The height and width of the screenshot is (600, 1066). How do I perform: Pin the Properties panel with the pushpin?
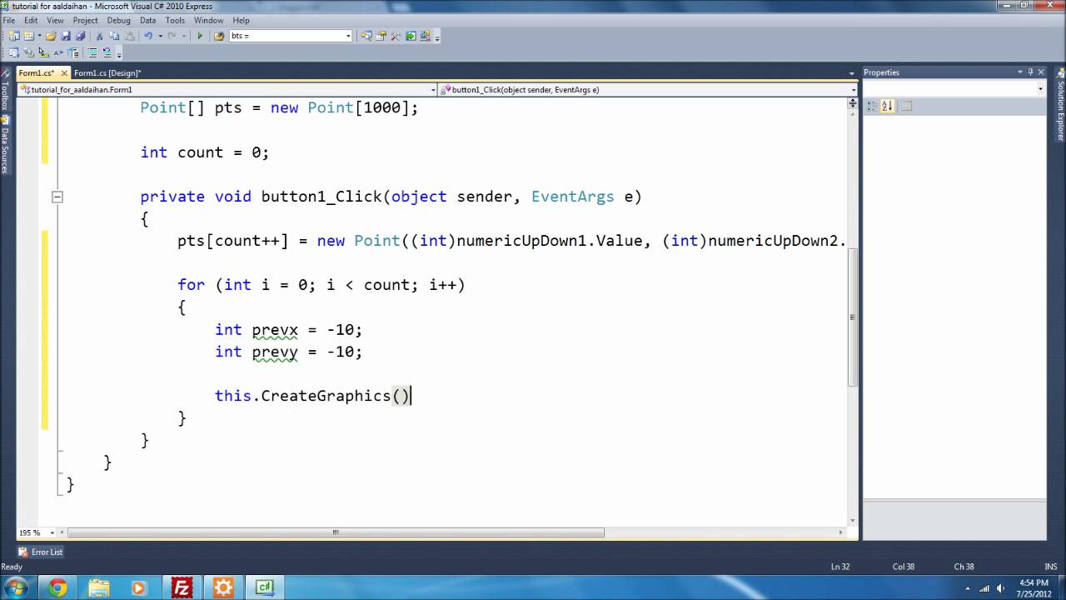tap(1030, 72)
